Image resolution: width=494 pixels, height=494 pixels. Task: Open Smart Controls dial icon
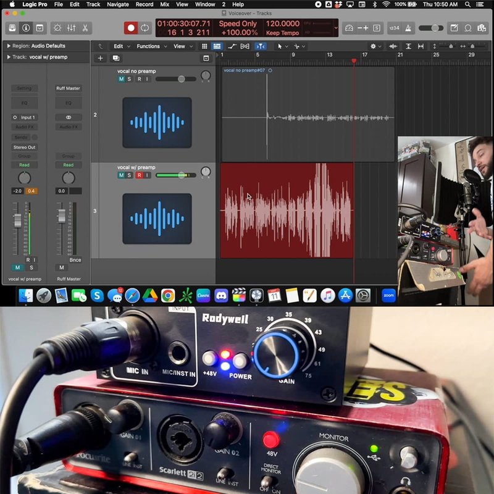pos(57,28)
